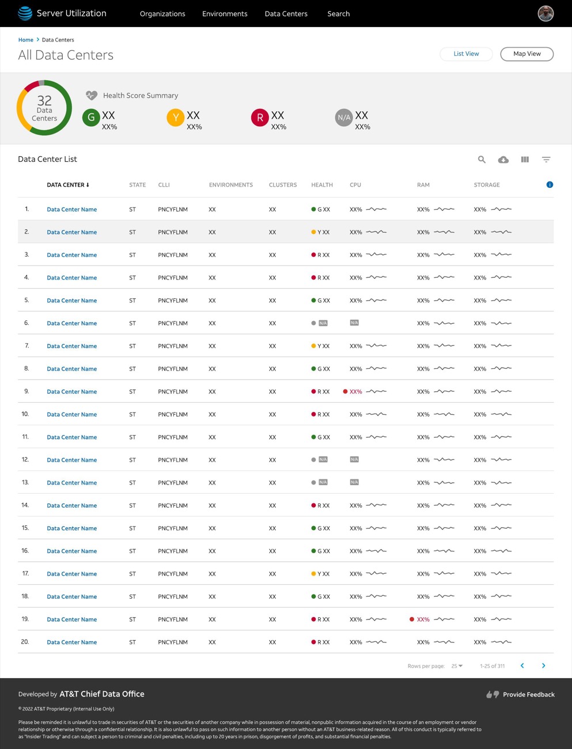Open the Organizations menu
This screenshot has width=572, height=749.
point(162,14)
